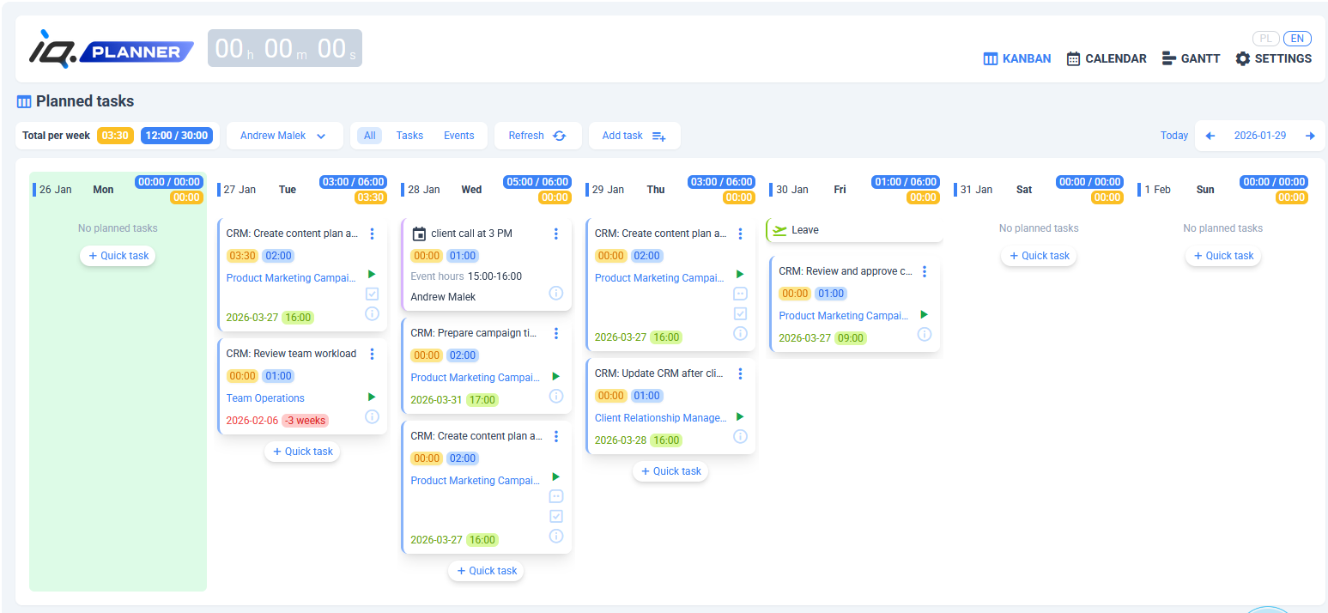Open the Gantt view
This screenshot has width=1328, height=613.
[x=1191, y=59]
